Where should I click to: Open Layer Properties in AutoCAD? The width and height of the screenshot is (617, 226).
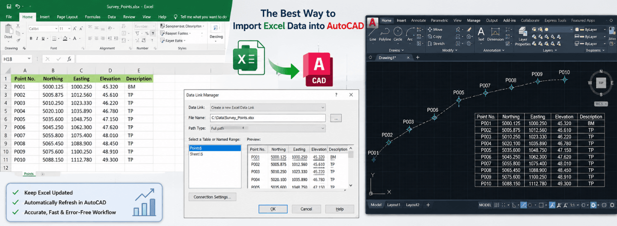click(523, 36)
